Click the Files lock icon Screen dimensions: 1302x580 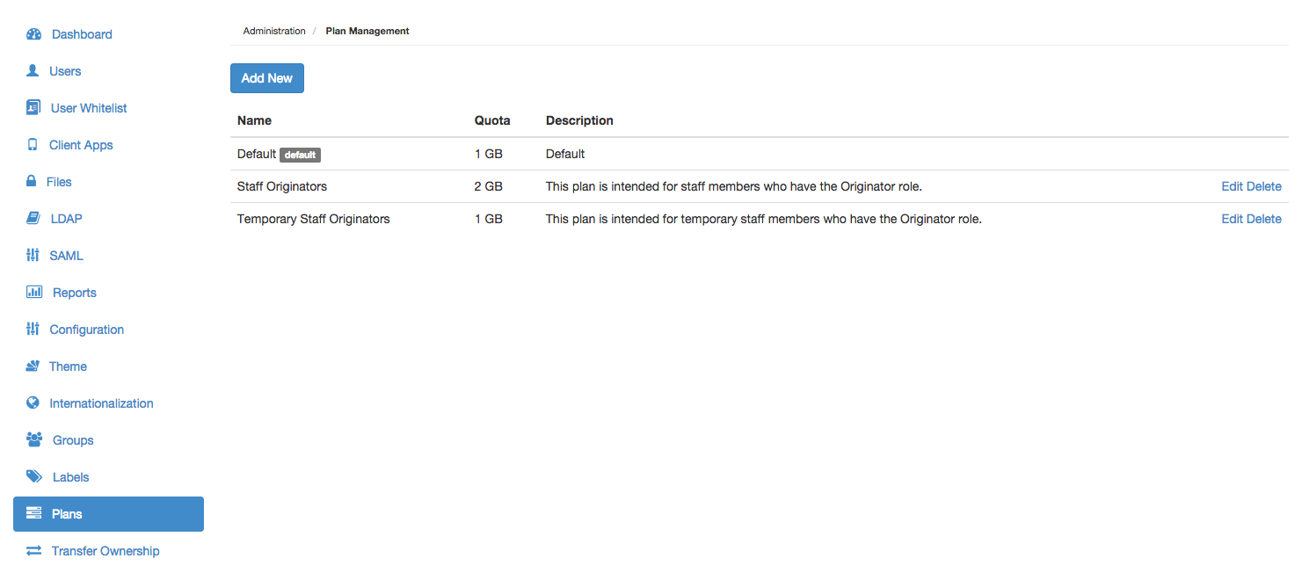32,182
